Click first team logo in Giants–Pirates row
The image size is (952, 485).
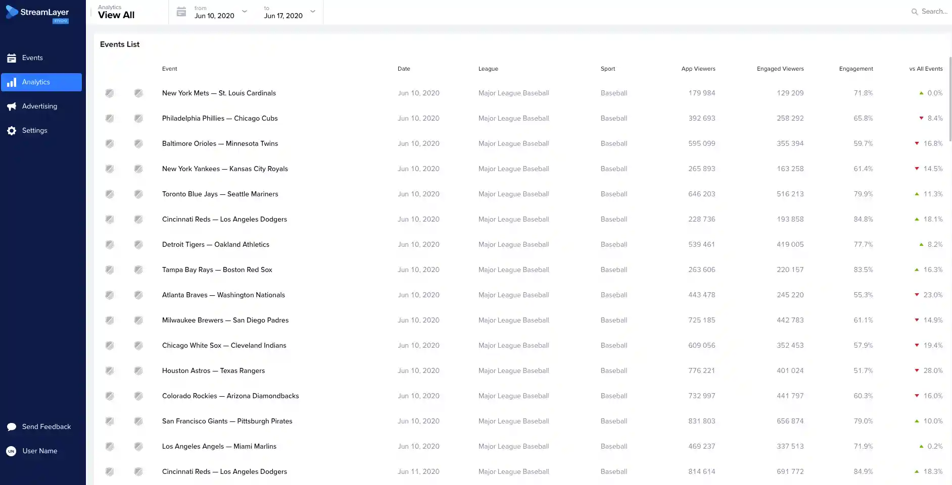tap(110, 421)
